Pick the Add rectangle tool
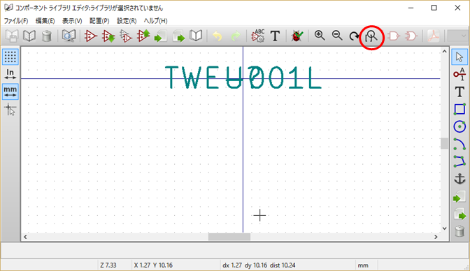Viewport: 470px width, 271px height. coord(460,109)
